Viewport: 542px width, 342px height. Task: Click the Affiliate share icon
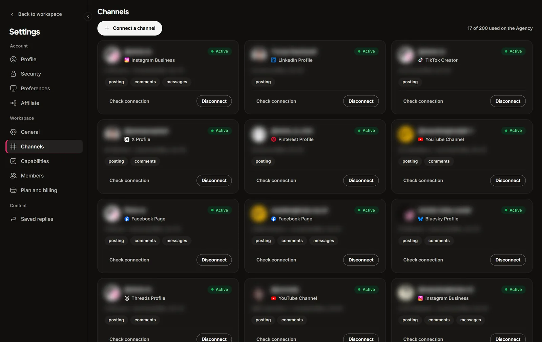pyautogui.click(x=13, y=103)
